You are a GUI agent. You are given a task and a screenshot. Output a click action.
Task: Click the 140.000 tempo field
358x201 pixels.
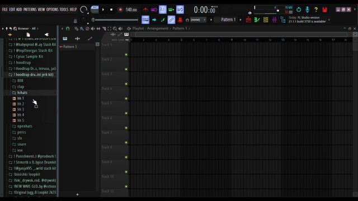pos(131,9)
